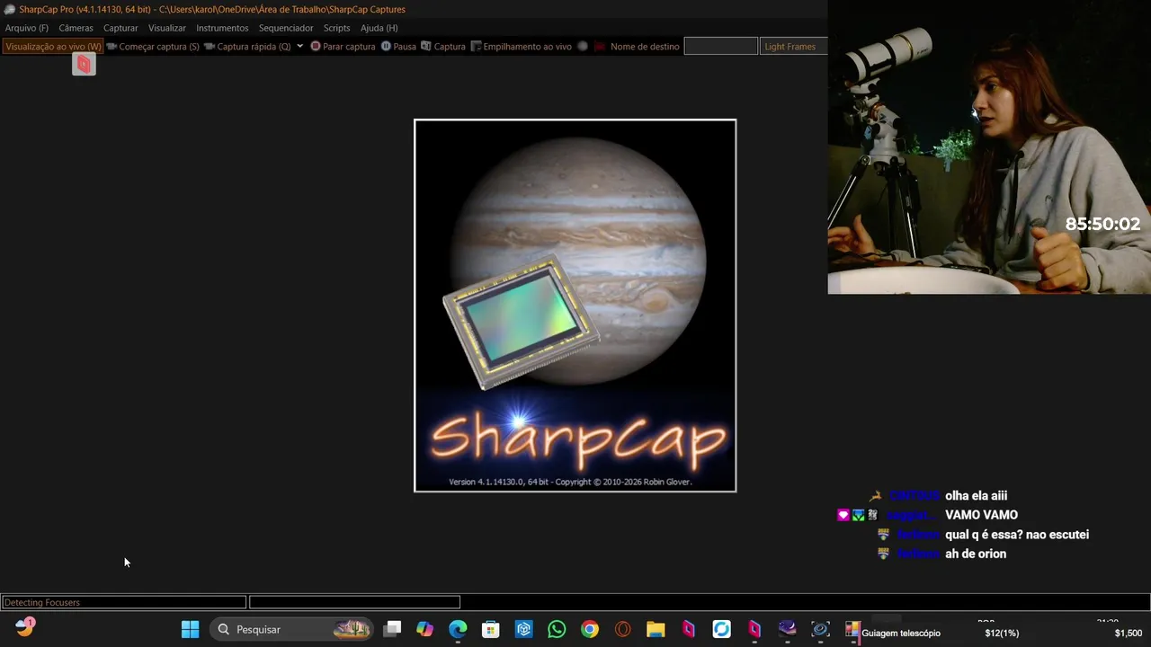Open the camera lens app in taskbar

point(820,629)
